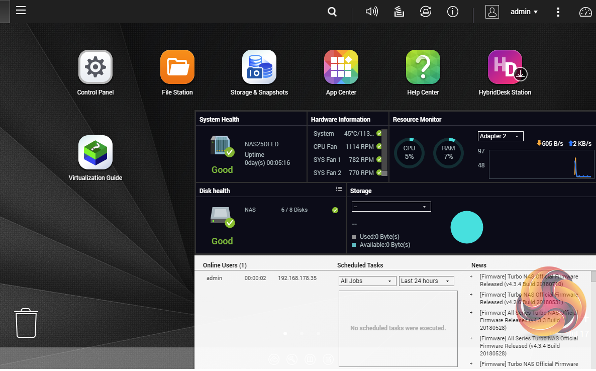
Task: Click the CPU Fan 1114 RPM row
Action: pyautogui.click(x=347, y=147)
